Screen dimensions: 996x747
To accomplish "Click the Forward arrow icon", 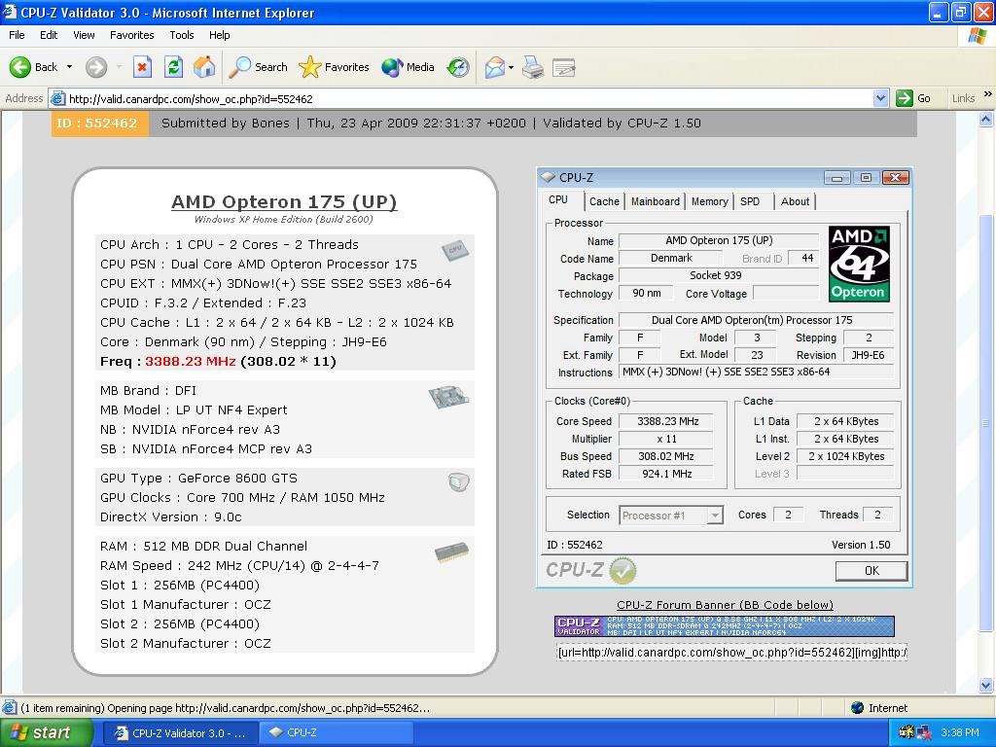I will [x=96, y=67].
